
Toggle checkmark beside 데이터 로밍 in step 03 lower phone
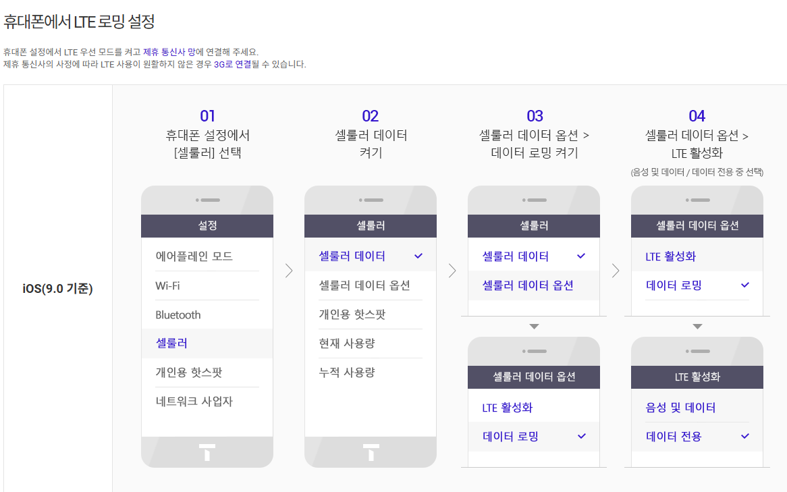582,436
